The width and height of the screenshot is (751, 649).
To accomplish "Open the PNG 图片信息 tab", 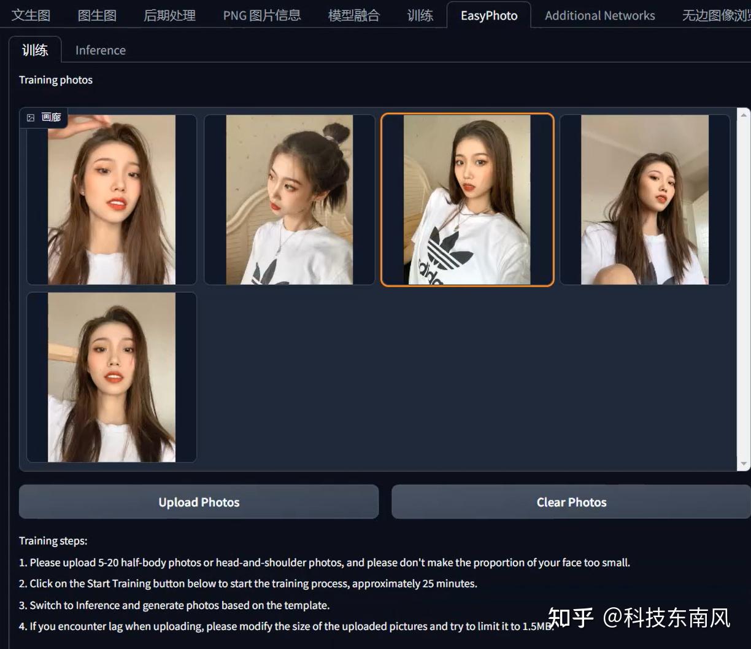I will coord(262,15).
